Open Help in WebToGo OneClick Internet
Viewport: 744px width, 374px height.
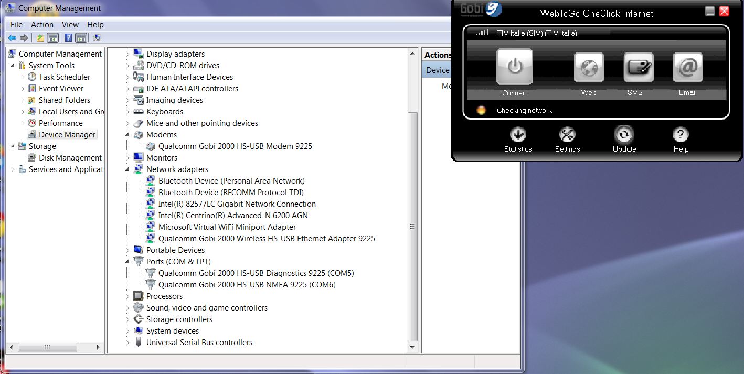[681, 135]
